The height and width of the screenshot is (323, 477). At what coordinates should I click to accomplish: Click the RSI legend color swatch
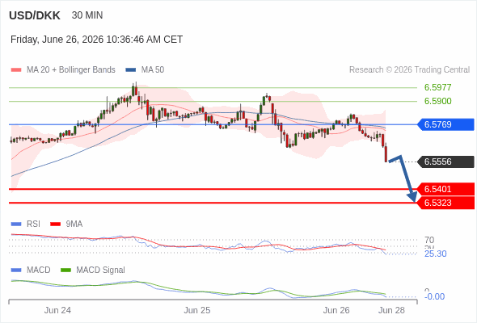point(16,224)
